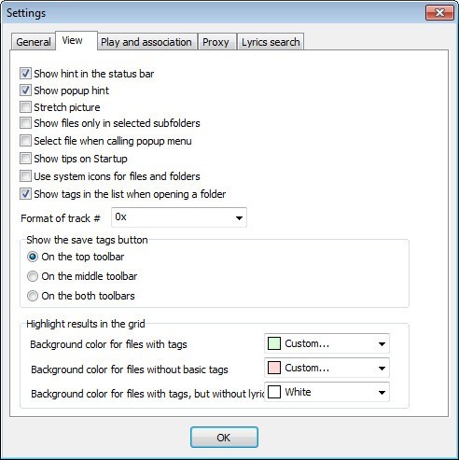Confirm settings with the OK button
This screenshot has height=460, width=459.
224,438
